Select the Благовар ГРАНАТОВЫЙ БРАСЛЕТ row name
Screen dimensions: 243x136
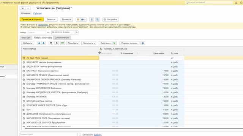tap(58, 84)
